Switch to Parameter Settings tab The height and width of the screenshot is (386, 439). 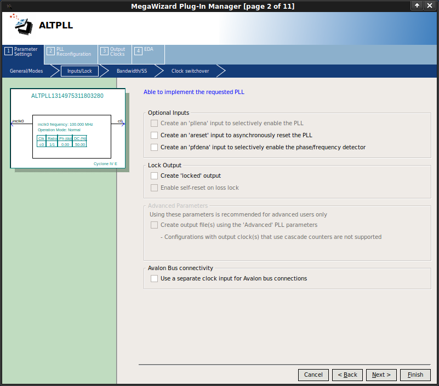click(x=22, y=51)
